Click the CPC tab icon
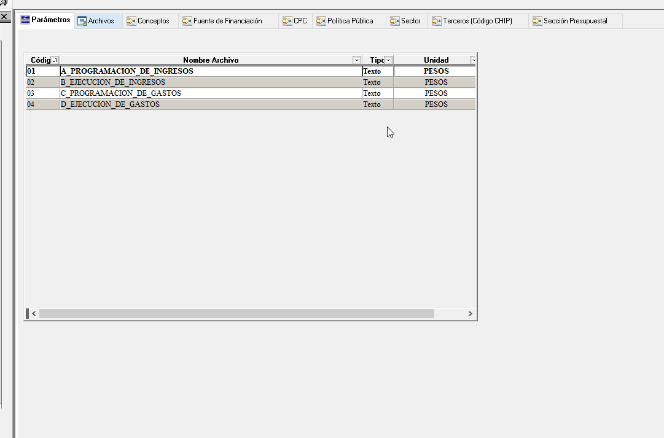Viewport: 664px width, 438px height. [x=287, y=21]
